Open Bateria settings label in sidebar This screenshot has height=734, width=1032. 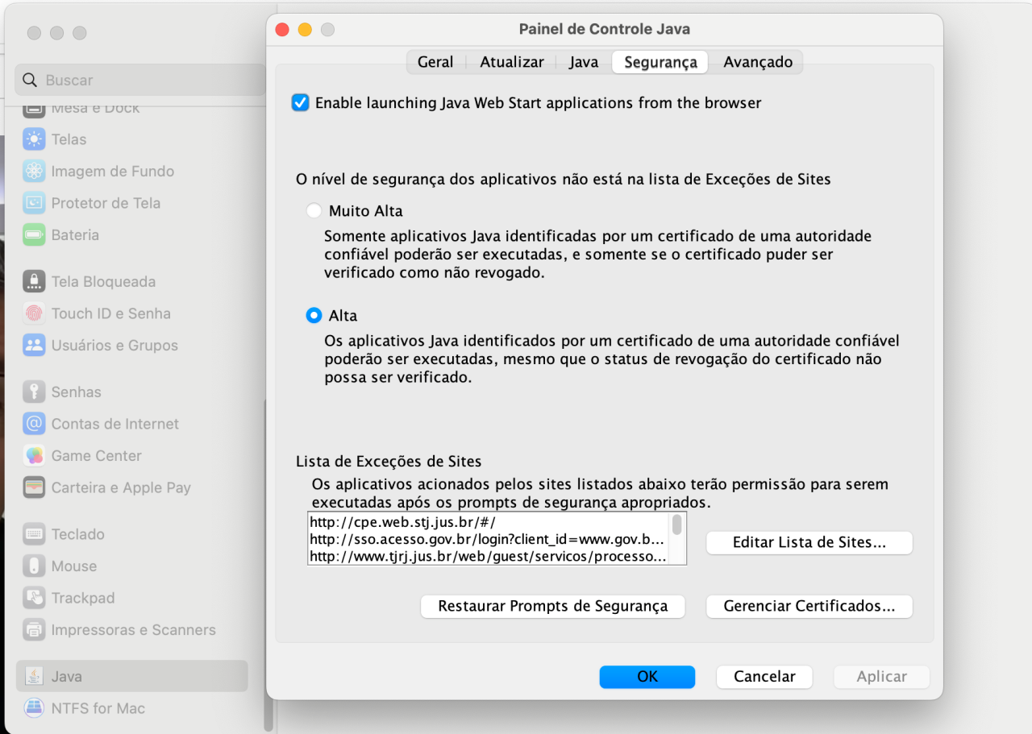75,235
